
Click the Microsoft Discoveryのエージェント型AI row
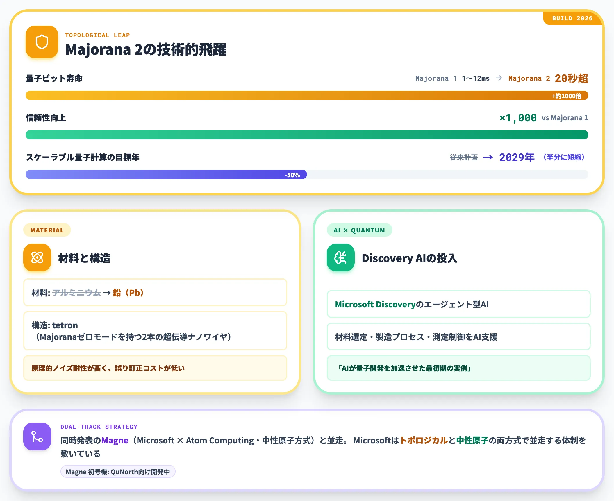pyautogui.click(x=459, y=304)
